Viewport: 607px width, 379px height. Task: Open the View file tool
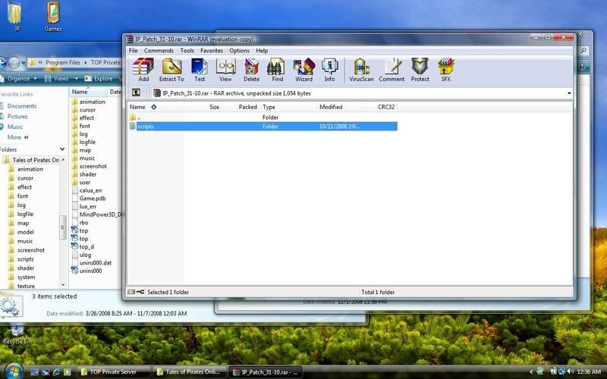click(x=225, y=69)
